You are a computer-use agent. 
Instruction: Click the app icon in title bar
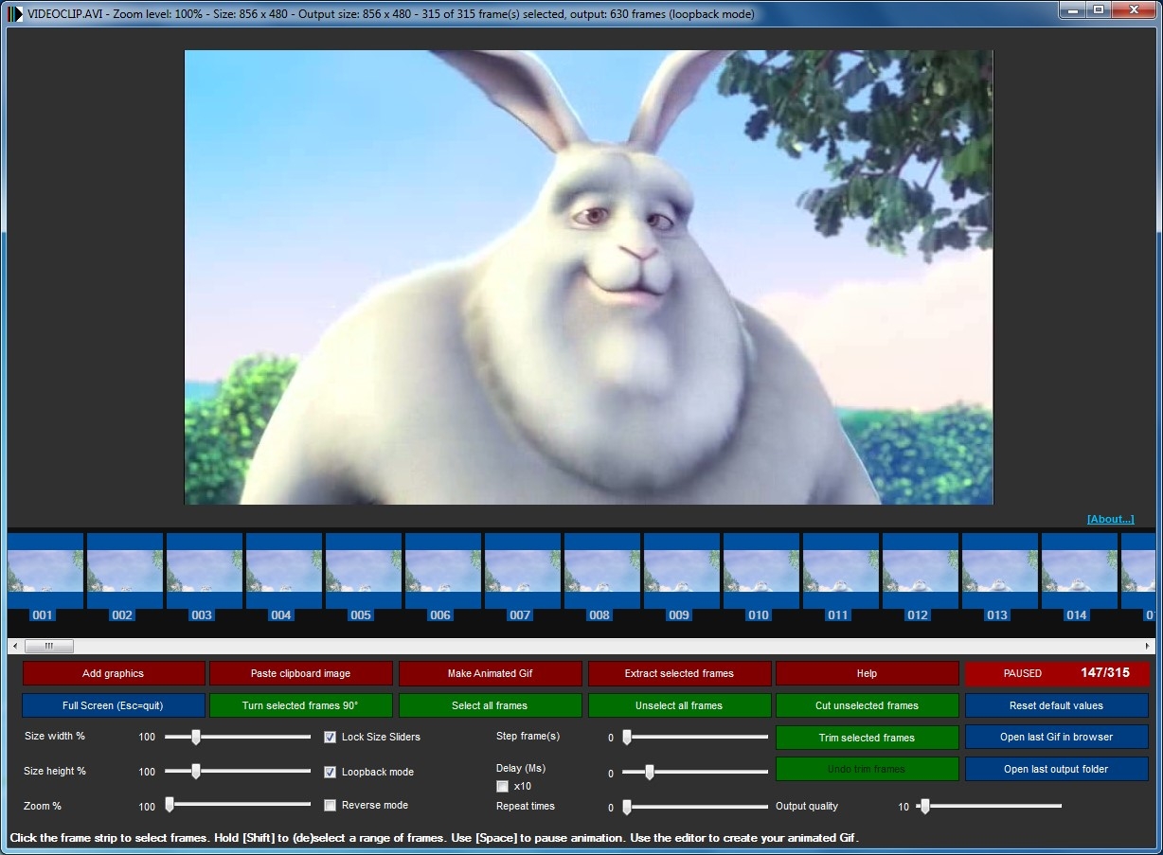15,13
